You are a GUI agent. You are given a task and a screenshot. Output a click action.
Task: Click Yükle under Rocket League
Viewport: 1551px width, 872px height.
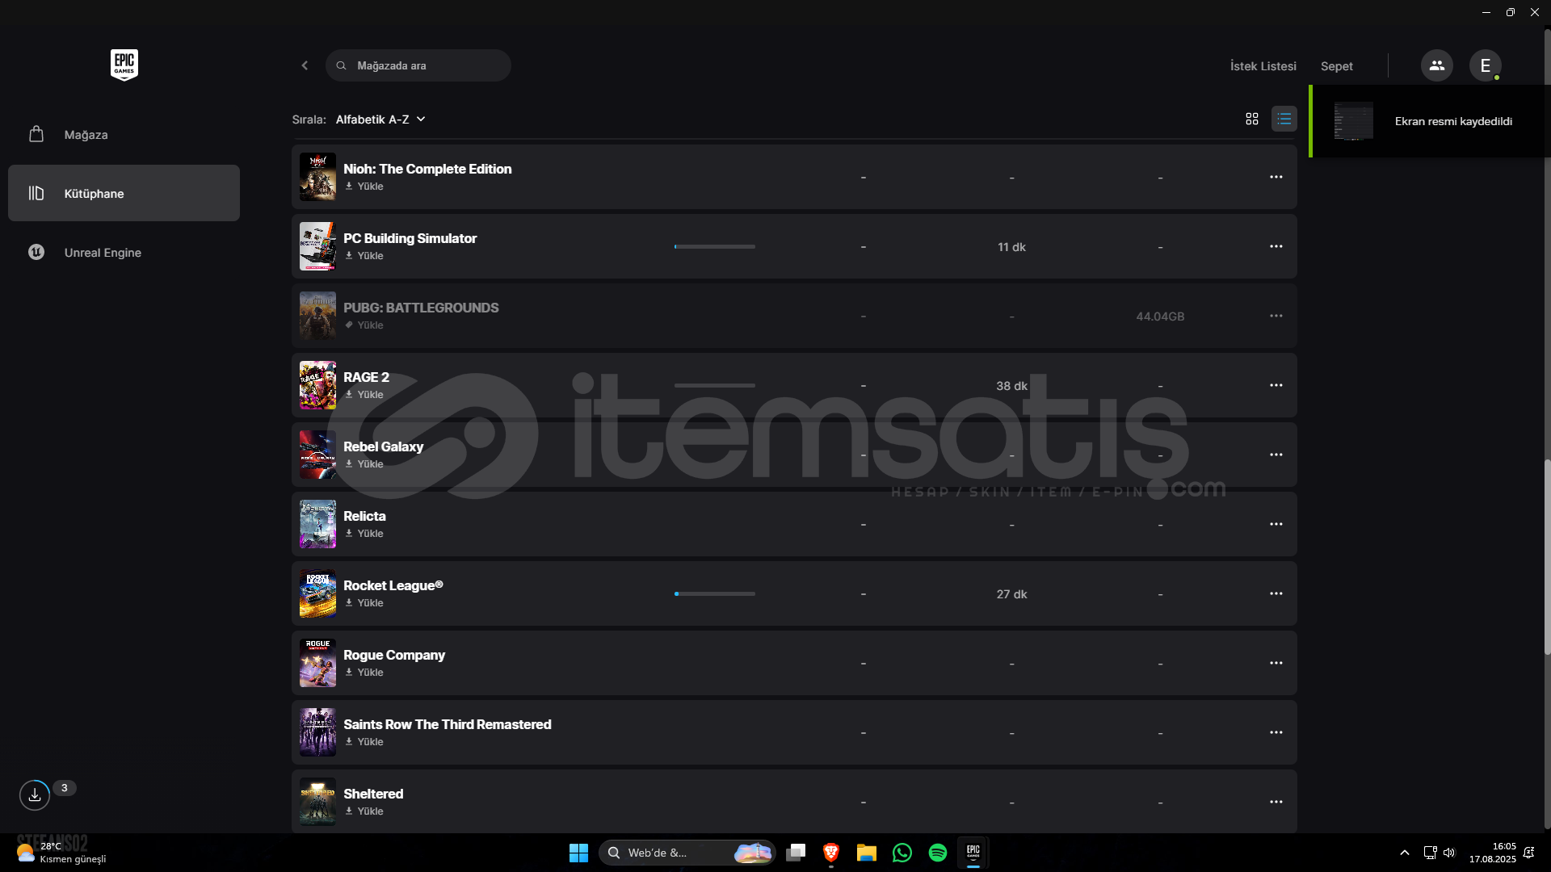point(364,603)
